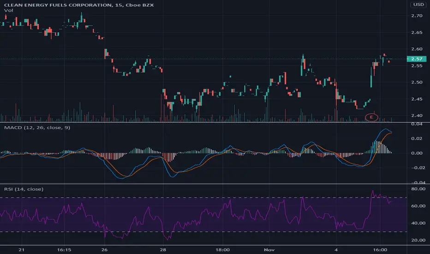Click the 2.40 price axis label

pos(417,115)
